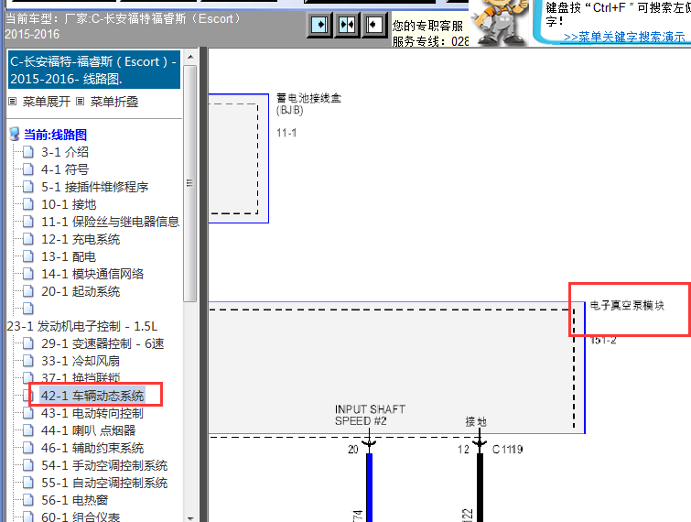Click page icon next to 12-1 充电系统
691x522 pixels.
[x=28, y=239]
